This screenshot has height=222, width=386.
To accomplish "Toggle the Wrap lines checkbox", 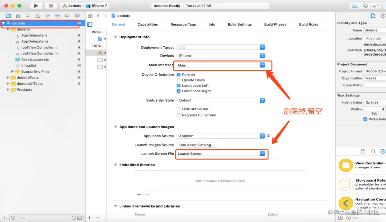I will (365, 119).
